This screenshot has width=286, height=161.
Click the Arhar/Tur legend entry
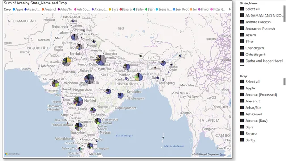(65, 9)
